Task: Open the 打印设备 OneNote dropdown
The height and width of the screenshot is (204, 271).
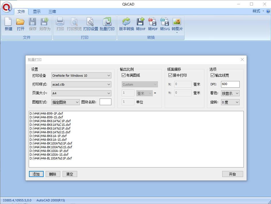Action: click(x=81, y=76)
